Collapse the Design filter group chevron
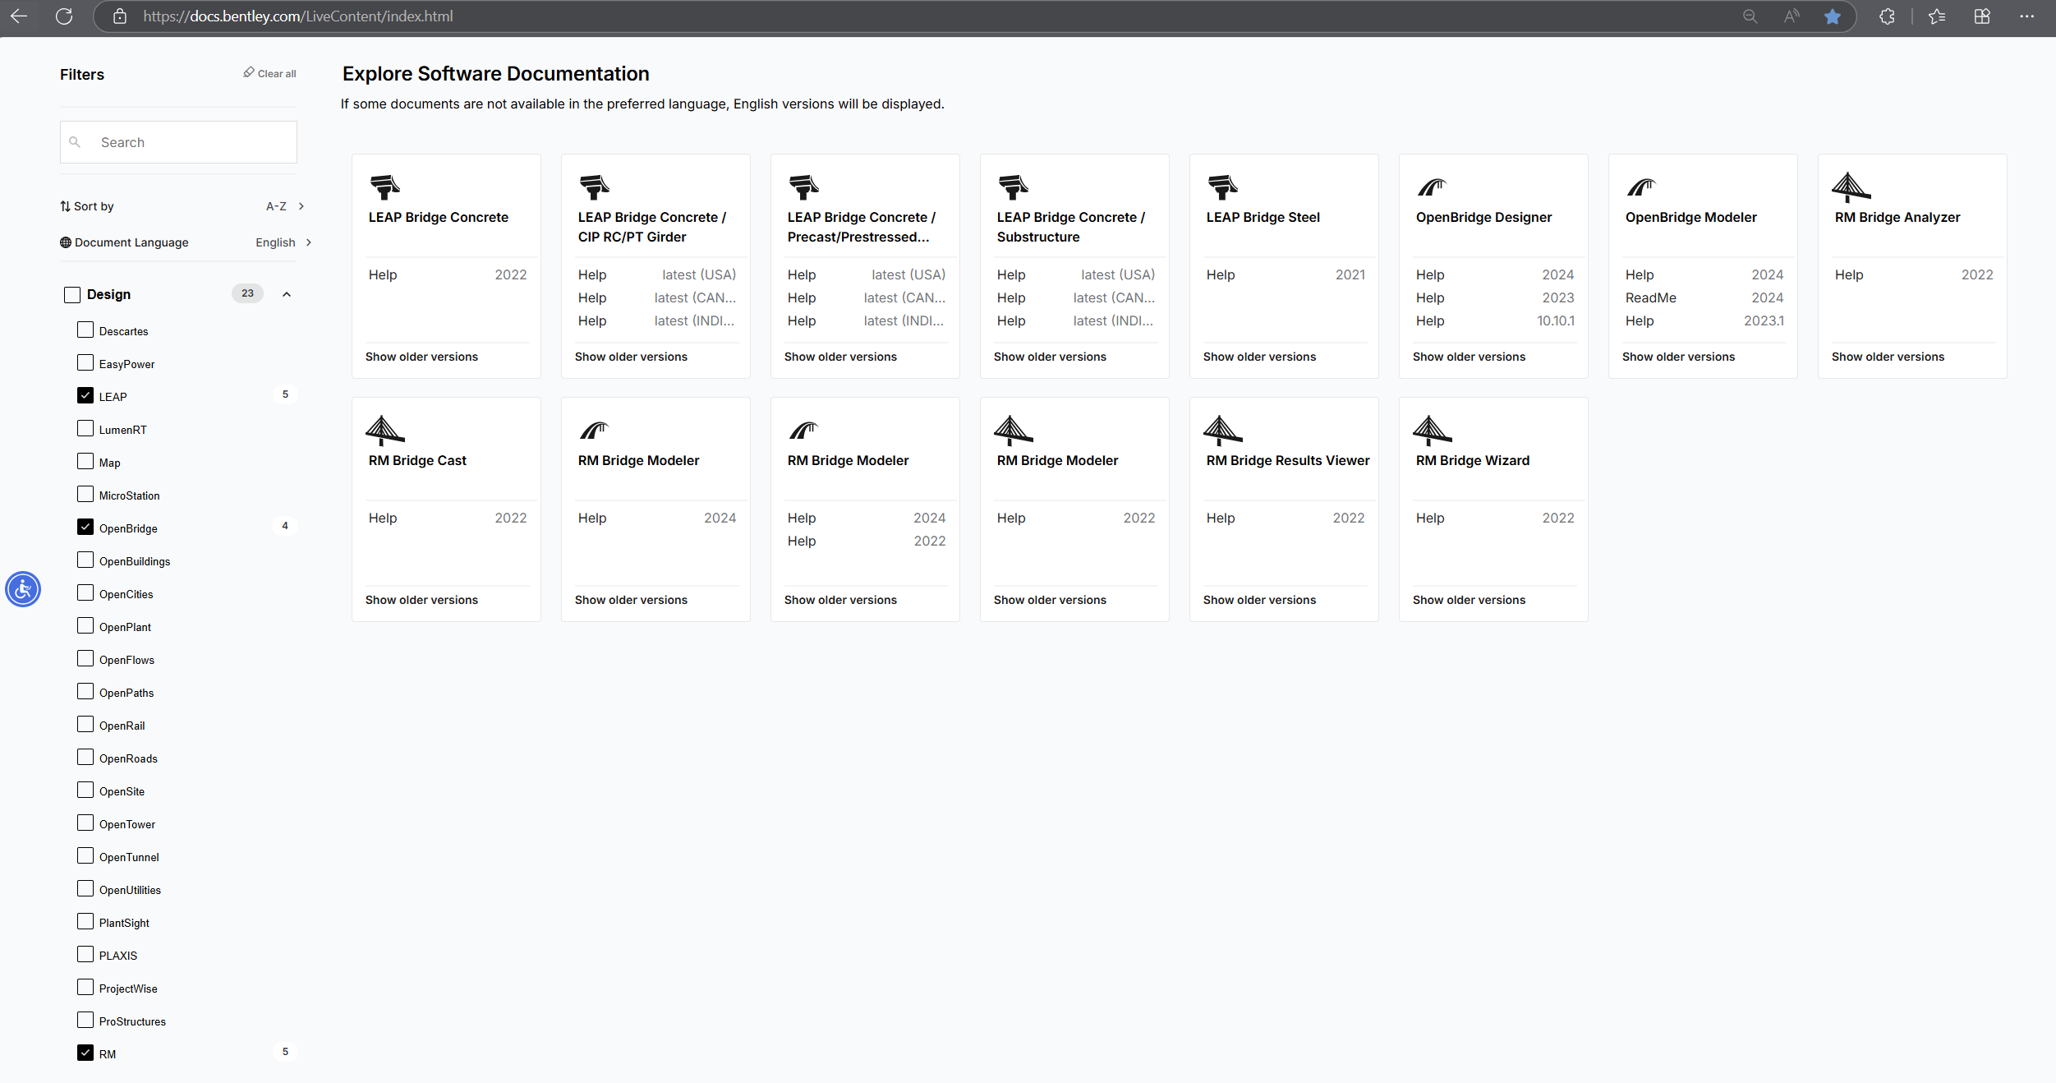 [287, 294]
